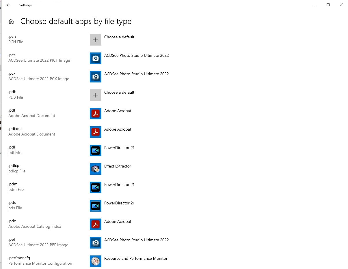
Task: Change .pdf default from Adobe Acrobat
Action: click(x=118, y=111)
